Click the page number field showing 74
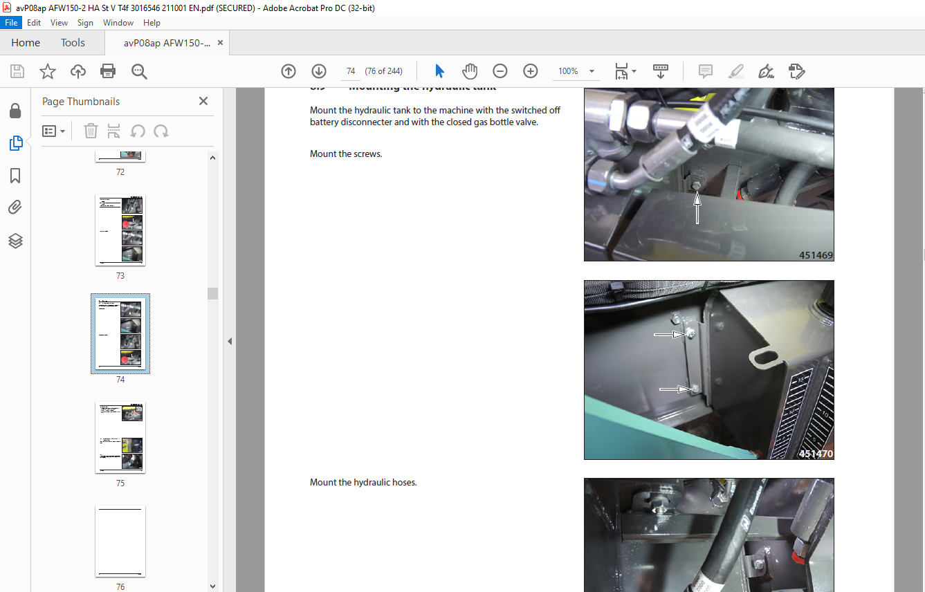 tap(351, 71)
